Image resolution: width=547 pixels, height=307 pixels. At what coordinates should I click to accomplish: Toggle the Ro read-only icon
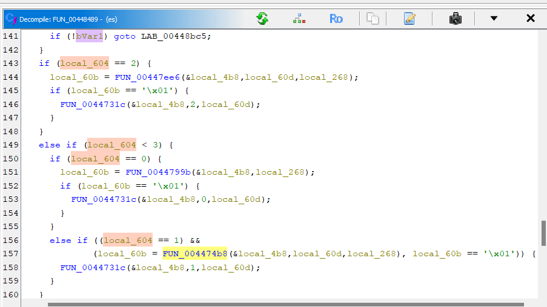336,19
